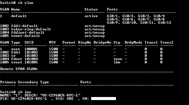Click the 'ibm' Stp value
189x105 pixels.
[117, 62]
